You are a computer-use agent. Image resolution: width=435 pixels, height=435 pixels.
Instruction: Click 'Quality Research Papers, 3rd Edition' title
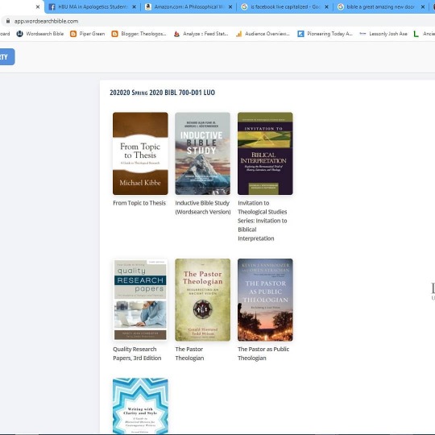(x=137, y=354)
